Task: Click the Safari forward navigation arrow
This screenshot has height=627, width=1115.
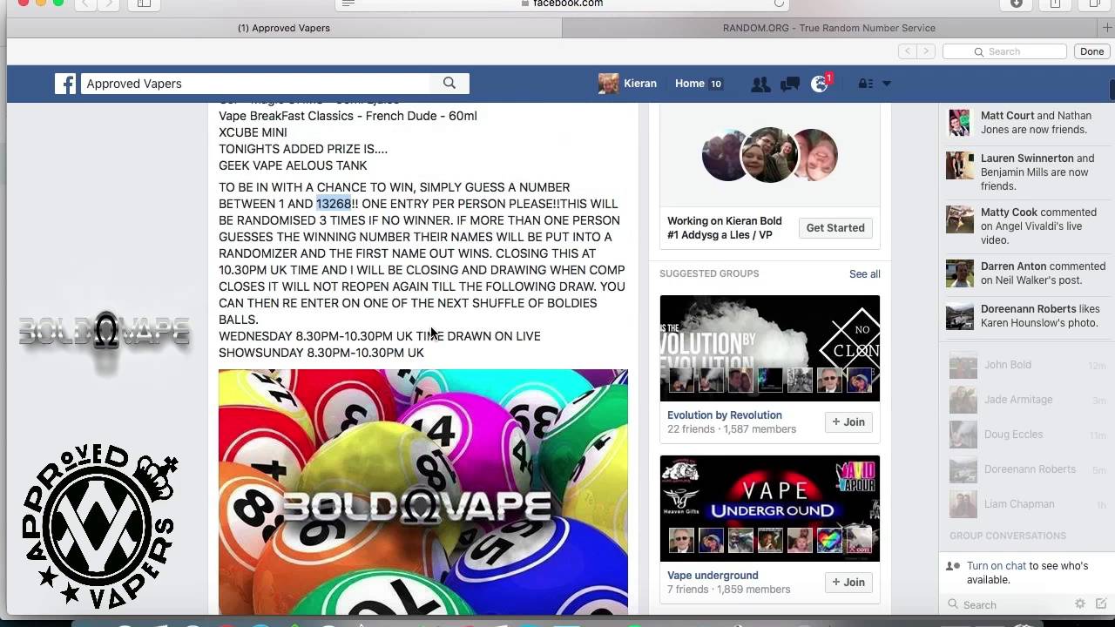Action: [109, 3]
